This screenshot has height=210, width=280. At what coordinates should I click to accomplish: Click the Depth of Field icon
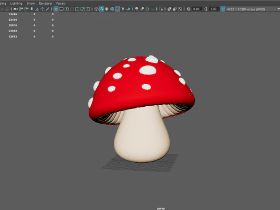pyautogui.click(x=153, y=9)
